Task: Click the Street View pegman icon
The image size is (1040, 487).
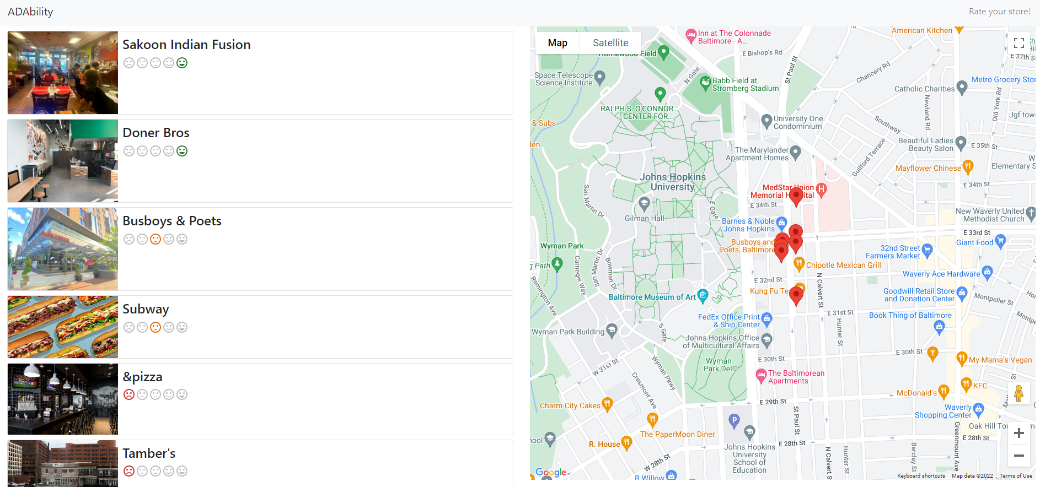Action: click(1019, 393)
